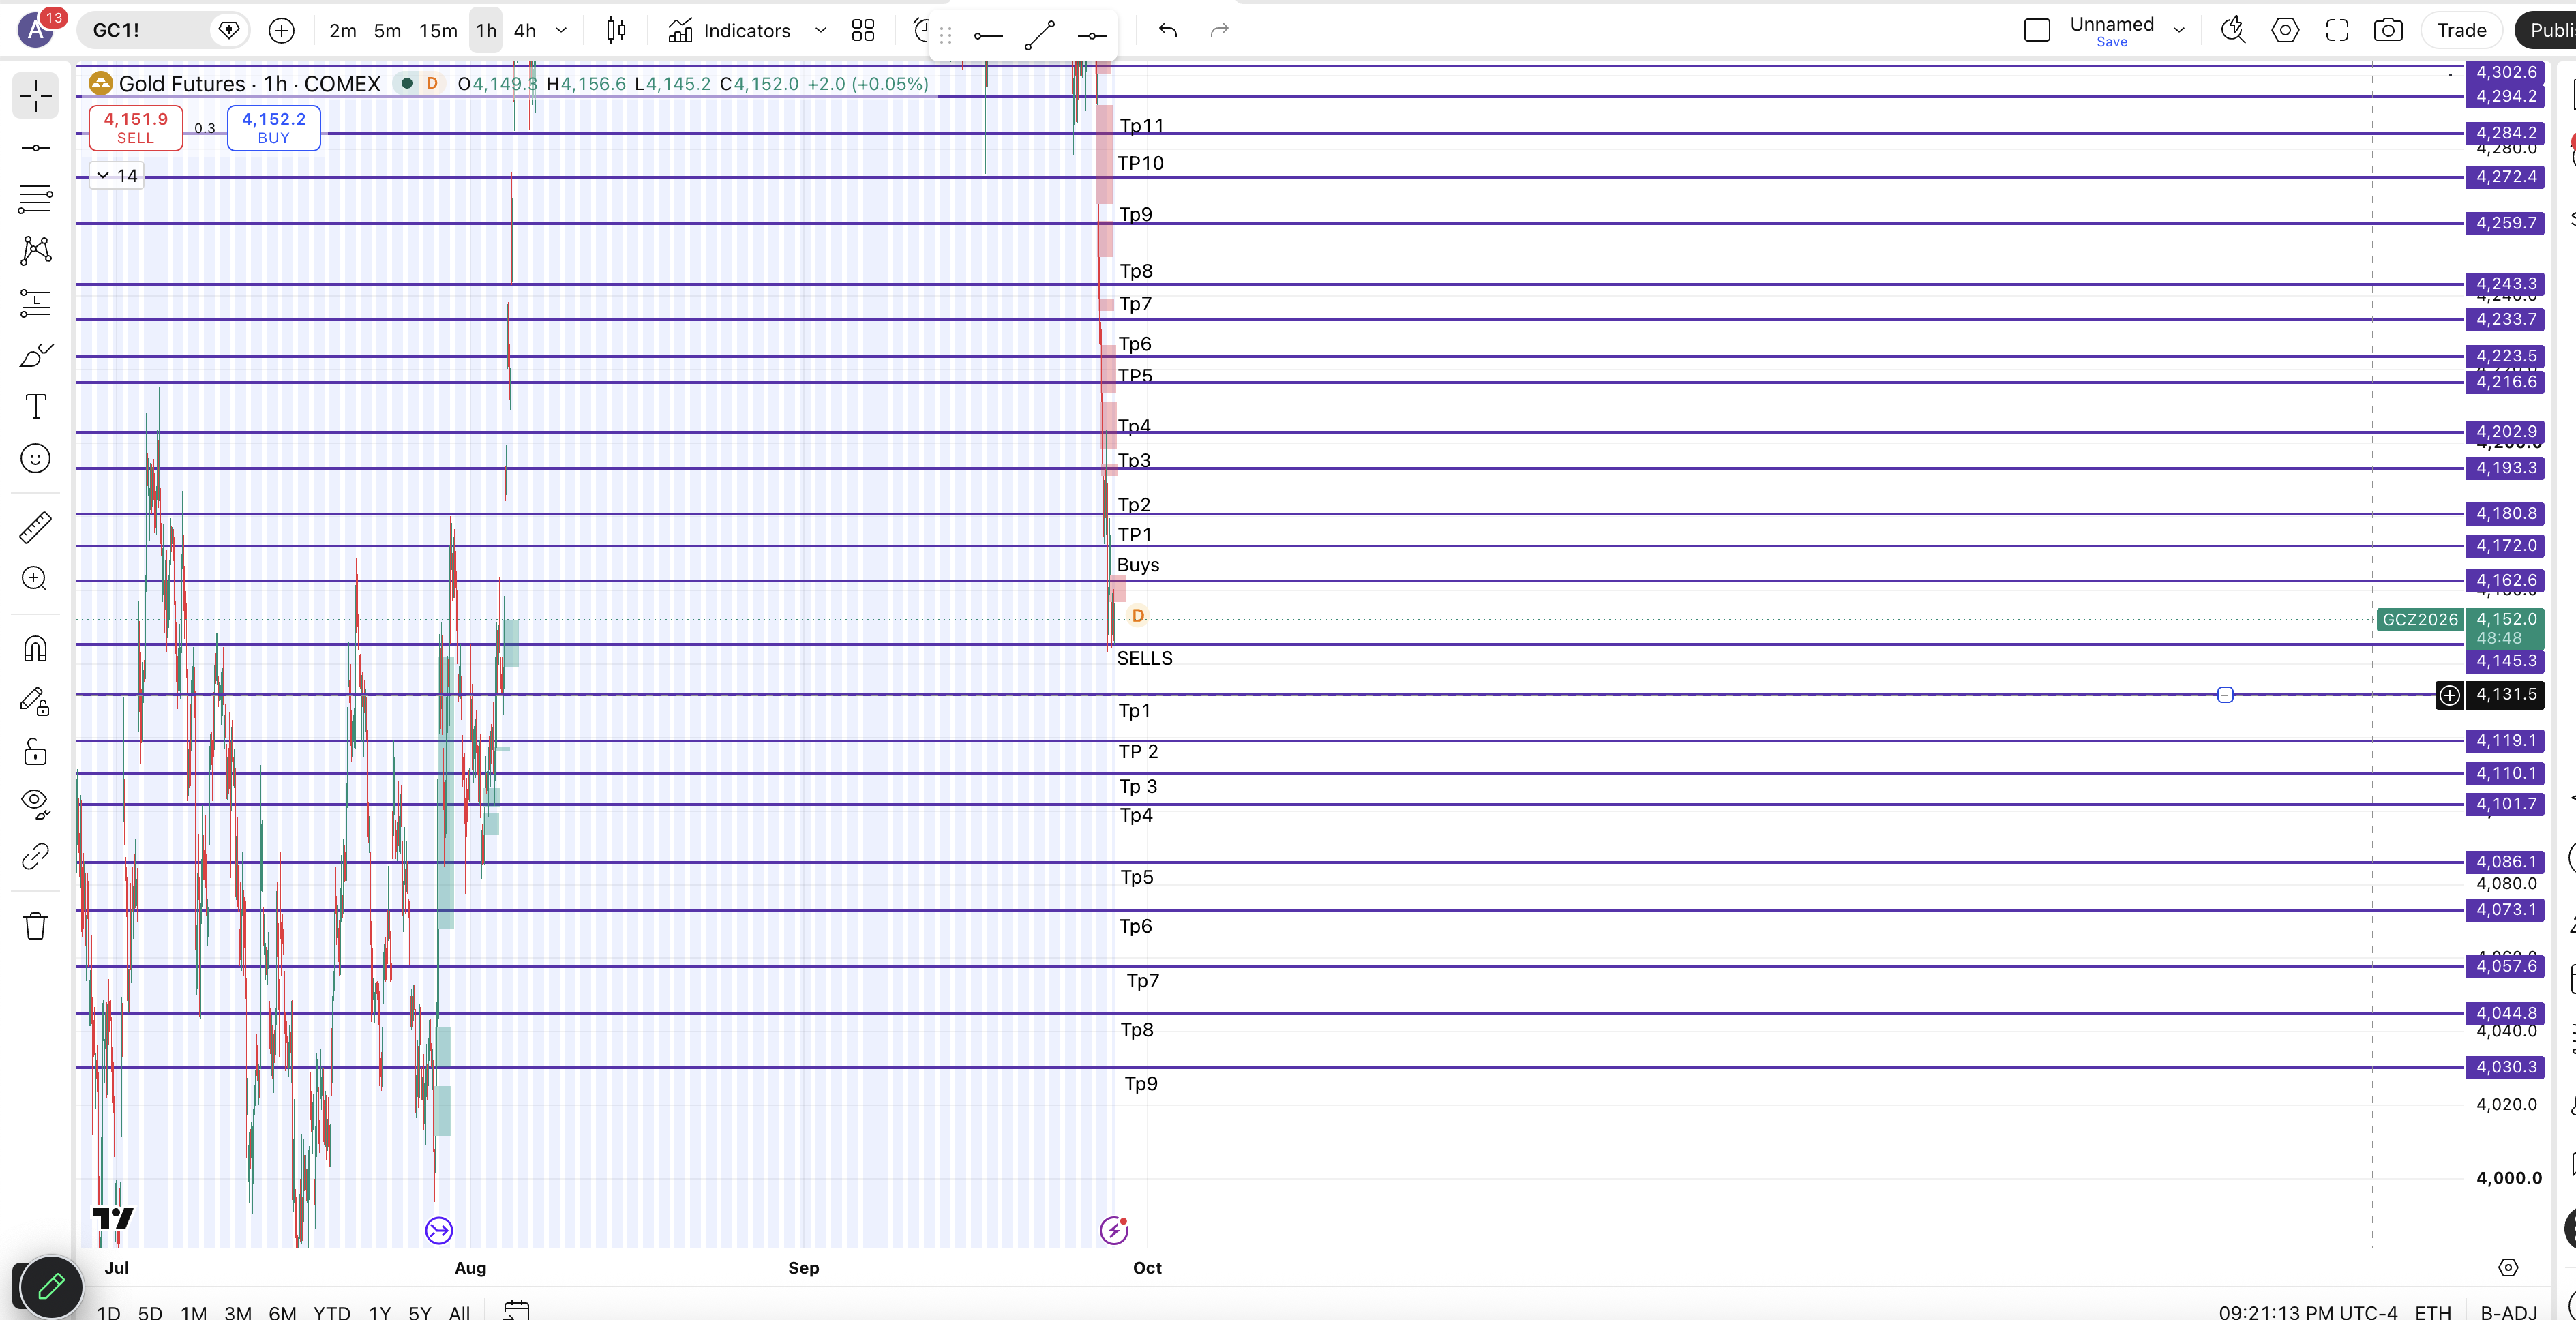Remove drawings with the trash icon
Viewport: 2576px width, 1320px height.
(35, 925)
